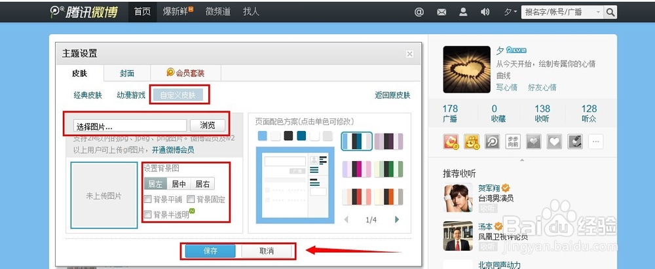Select the green color scheme palette
This screenshot has height=269, width=655.
tap(388, 169)
